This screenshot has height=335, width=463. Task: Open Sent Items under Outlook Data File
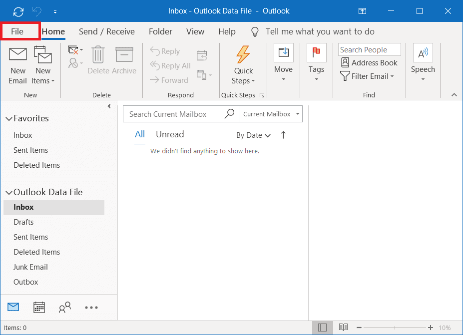tap(30, 237)
